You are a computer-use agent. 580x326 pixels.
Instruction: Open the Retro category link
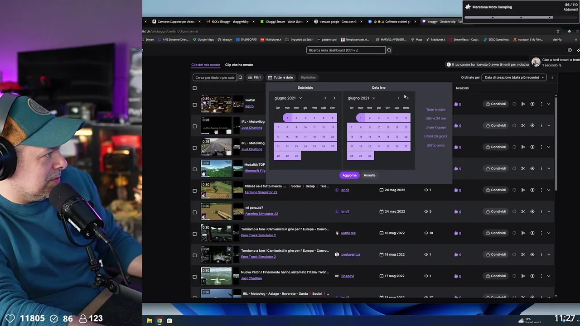(249, 106)
